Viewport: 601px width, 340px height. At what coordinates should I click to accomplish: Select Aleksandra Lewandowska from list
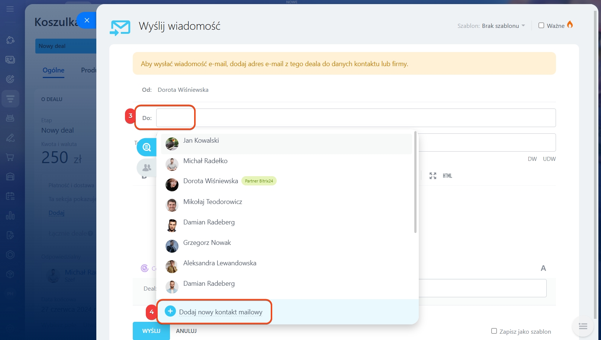[219, 263]
